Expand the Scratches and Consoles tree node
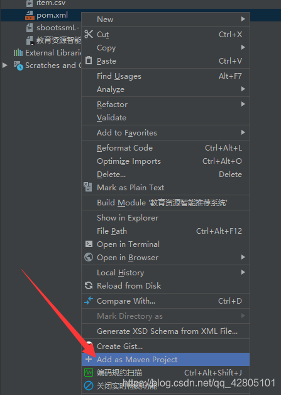The image size is (281, 395). point(5,66)
